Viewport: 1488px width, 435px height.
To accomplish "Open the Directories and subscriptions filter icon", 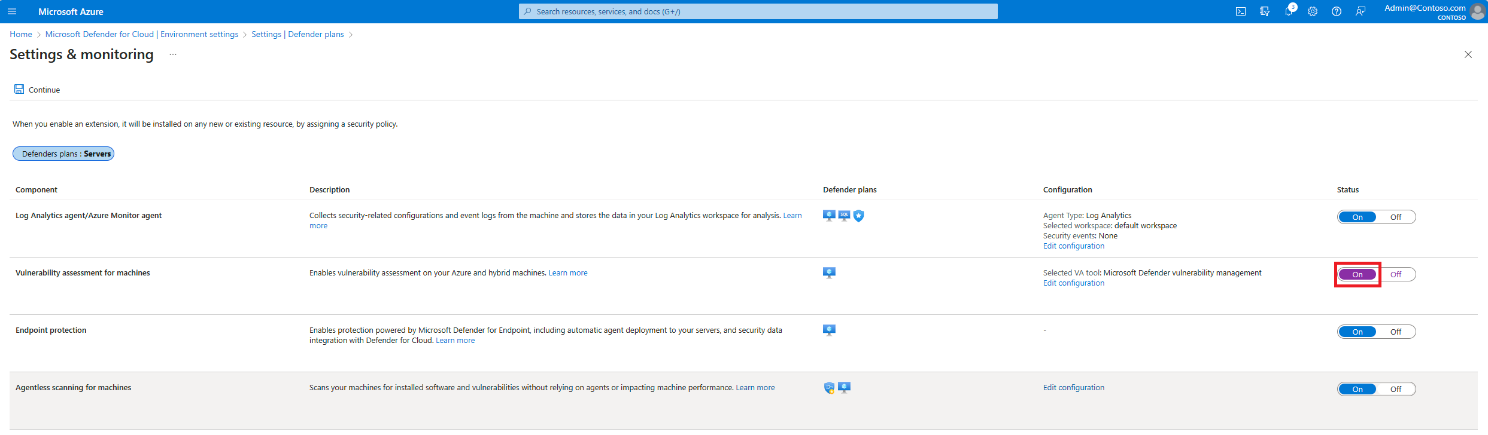I will click(x=1265, y=11).
